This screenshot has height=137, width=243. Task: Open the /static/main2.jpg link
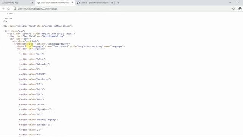coord(53,36)
